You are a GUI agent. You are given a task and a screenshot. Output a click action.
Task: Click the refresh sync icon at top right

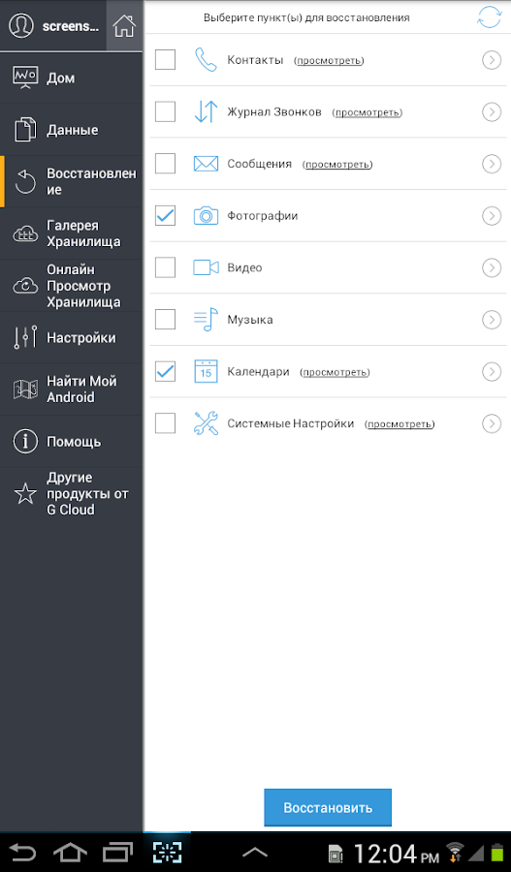click(489, 17)
